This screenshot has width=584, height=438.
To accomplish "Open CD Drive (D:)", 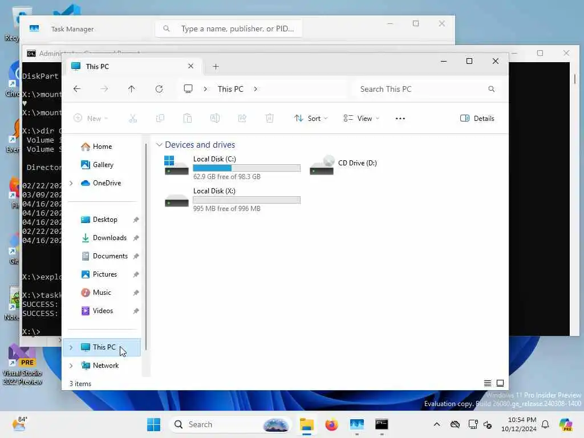I will (x=344, y=165).
